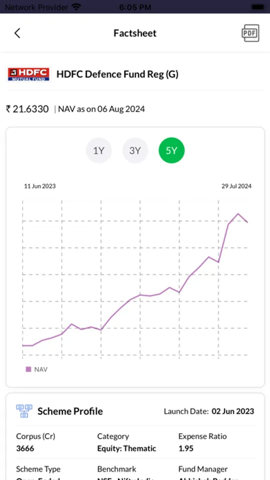This screenshot has width=270, height=480.
Task: Select the 3Y chart period
Action: (135, 150)
